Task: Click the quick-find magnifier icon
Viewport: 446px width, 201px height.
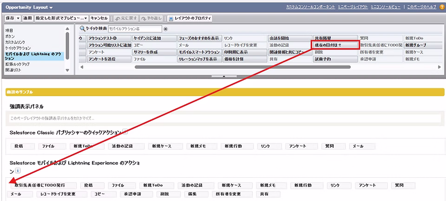Action: coord(82,29)
